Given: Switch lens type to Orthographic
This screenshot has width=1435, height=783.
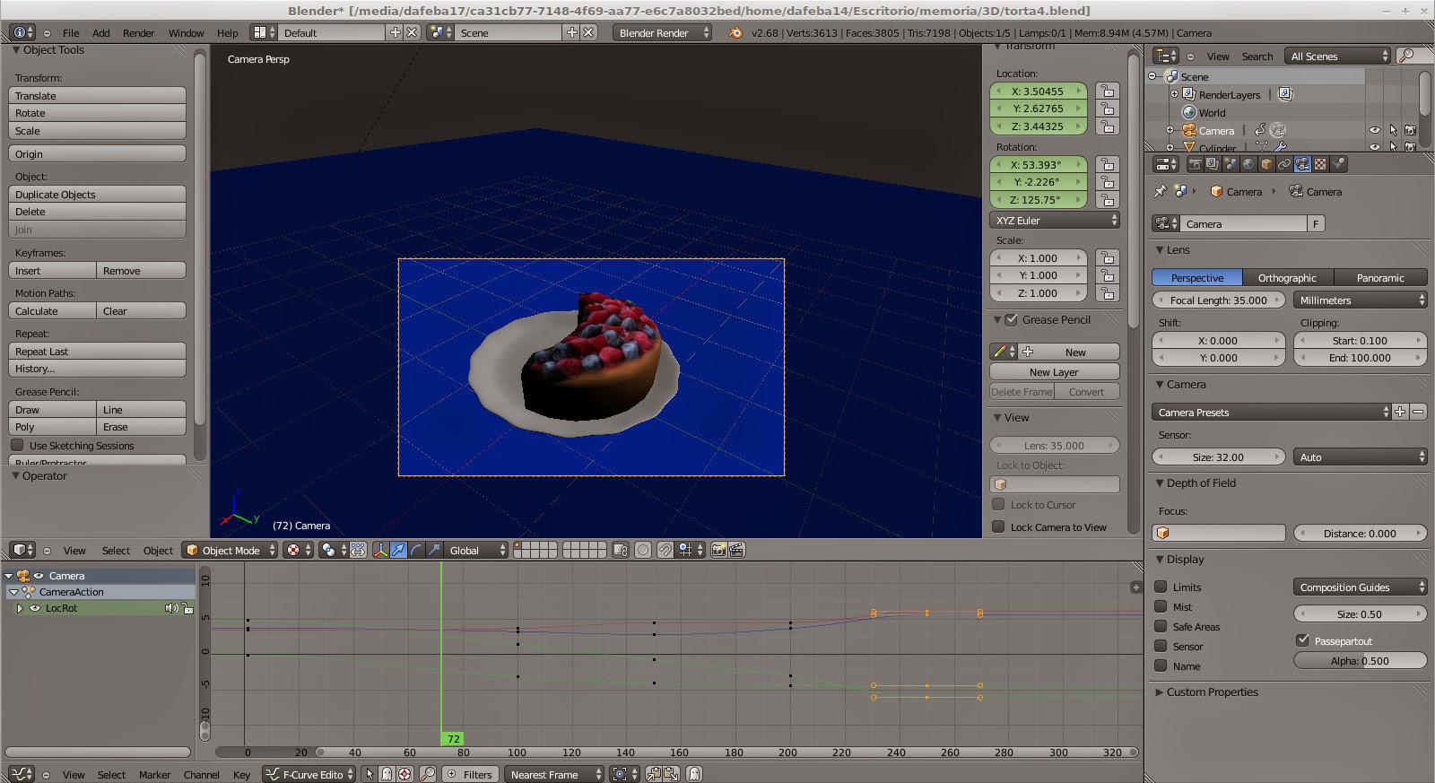Looking at the screenshot, I should [x=1287, y=277].
